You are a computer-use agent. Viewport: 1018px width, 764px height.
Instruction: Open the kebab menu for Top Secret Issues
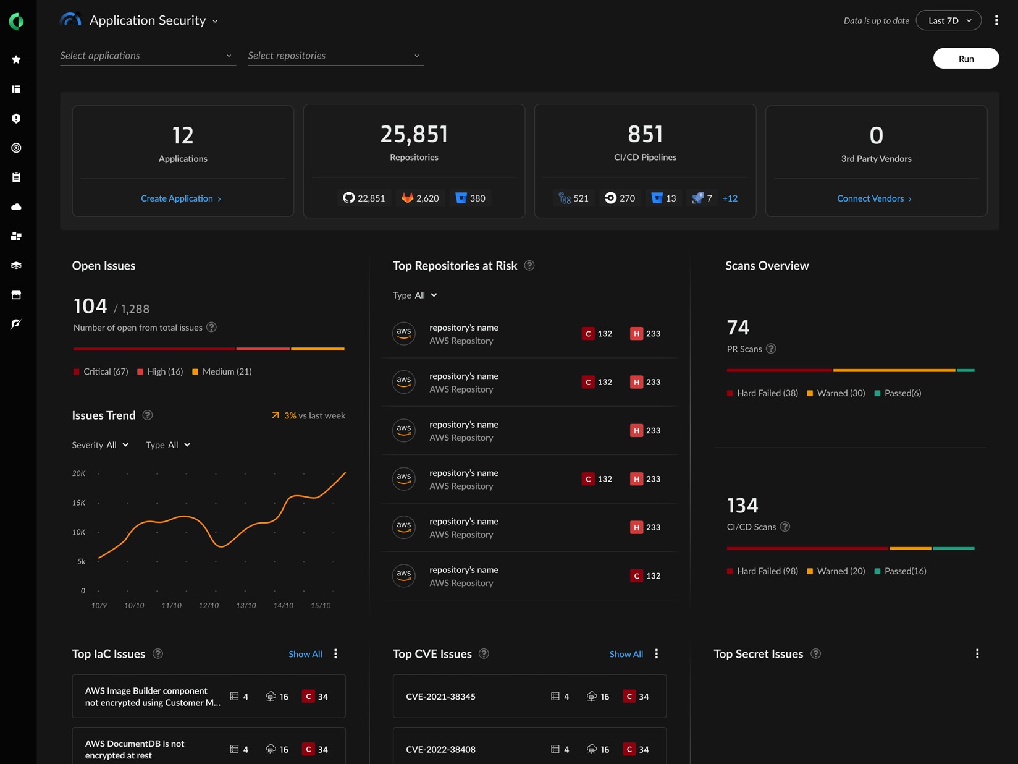977,653
